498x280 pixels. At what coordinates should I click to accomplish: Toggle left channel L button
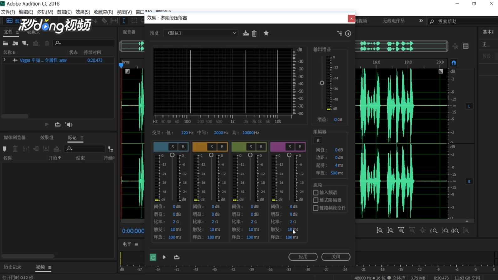coord(469,106)
